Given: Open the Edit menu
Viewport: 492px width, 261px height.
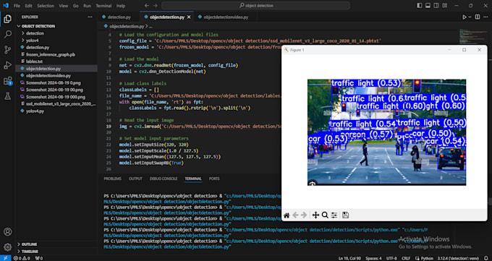Looking at the screenshot, I should tap(28, 6).
